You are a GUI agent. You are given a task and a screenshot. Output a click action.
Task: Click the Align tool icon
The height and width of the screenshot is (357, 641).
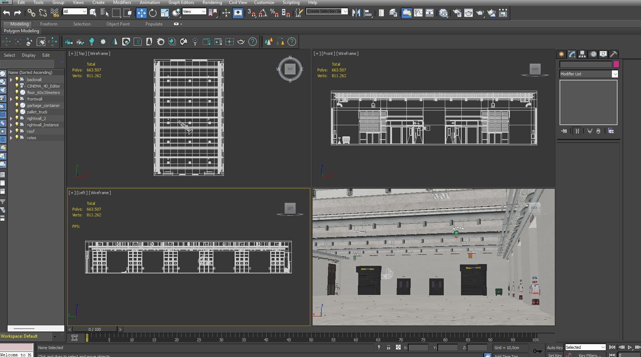tap(368, 13)
